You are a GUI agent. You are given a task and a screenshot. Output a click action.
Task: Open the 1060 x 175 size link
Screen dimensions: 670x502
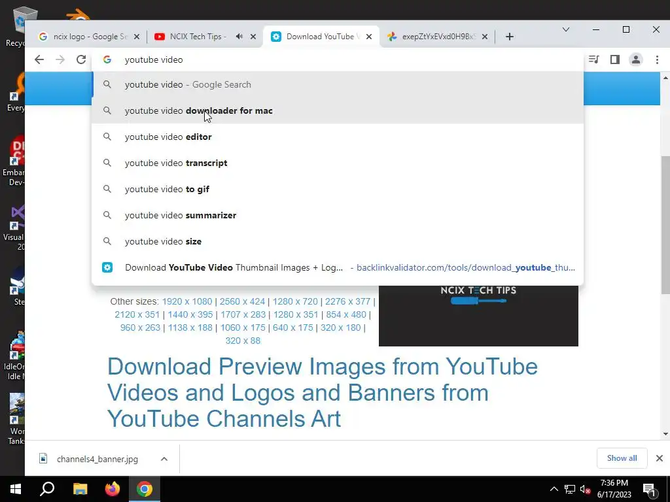coord(243,328)
